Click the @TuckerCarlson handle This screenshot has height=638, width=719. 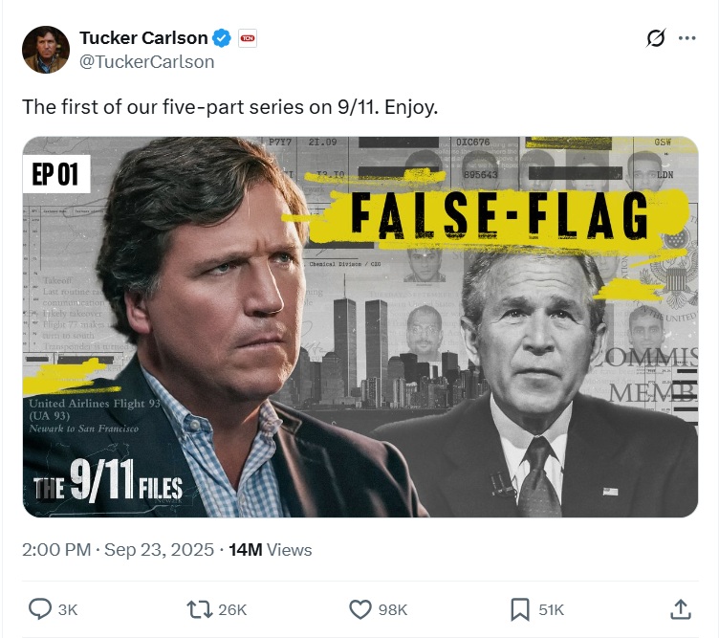[x=146, y=61]
